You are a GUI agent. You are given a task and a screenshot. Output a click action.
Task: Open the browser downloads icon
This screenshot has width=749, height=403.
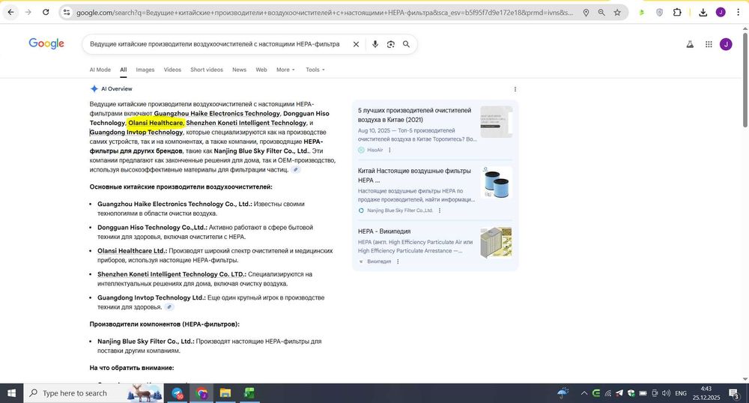pyautogui.click(x=703, y=13)
